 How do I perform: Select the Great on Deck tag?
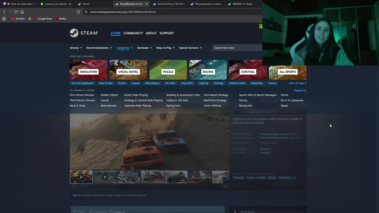pos(237,83)
